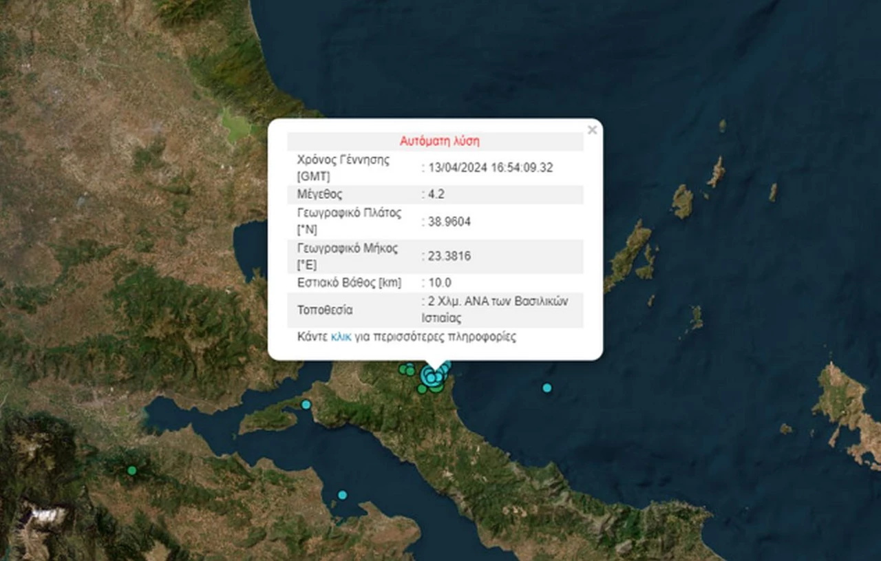
Task: Select the cyan marker on the small western peninsula
Action: (306, 405)
